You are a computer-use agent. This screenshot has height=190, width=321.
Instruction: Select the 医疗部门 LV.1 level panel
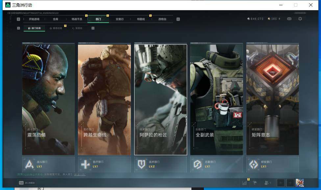104,164
